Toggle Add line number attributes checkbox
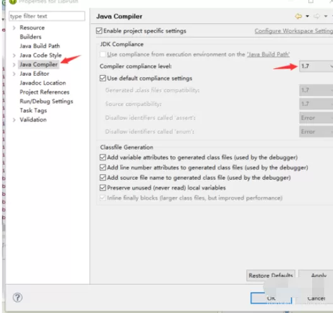This screenshot has width=333, height=313. (103, 167)
